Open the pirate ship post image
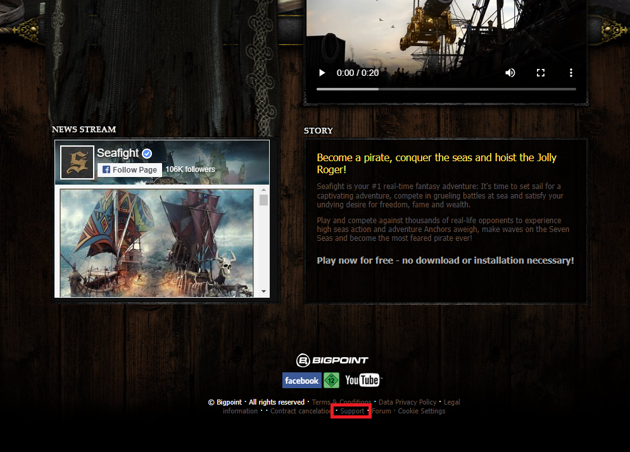The width and height of the screenshot is (630, 452). pos(156,241)
